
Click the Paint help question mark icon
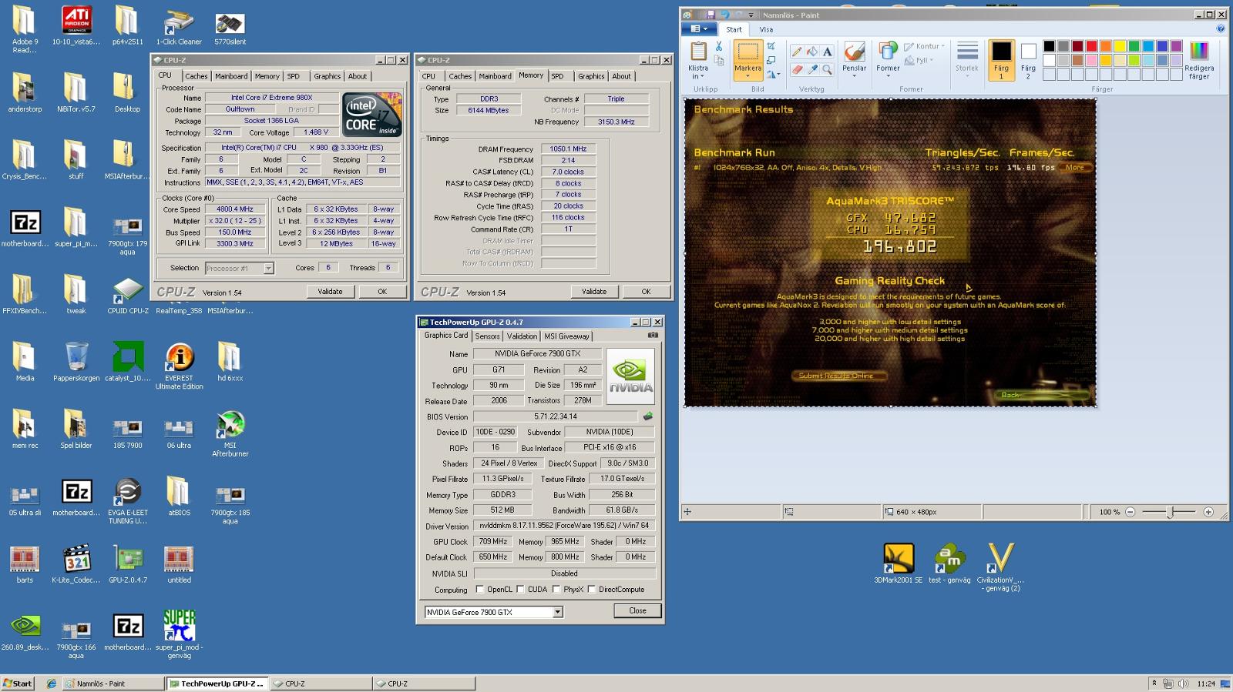(x=1221, y=29)
